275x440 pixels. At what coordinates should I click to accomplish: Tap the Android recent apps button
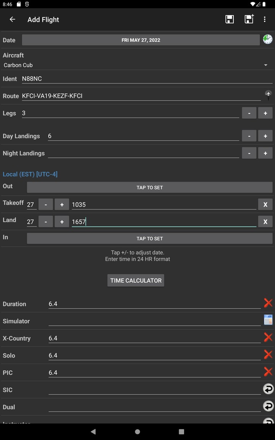click(181, 432)
